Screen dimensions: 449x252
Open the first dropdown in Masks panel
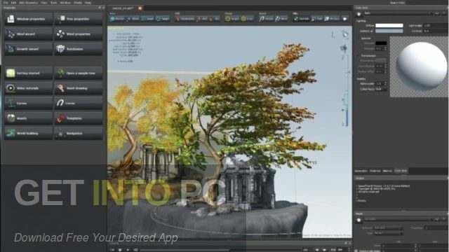tap(389, 228)
